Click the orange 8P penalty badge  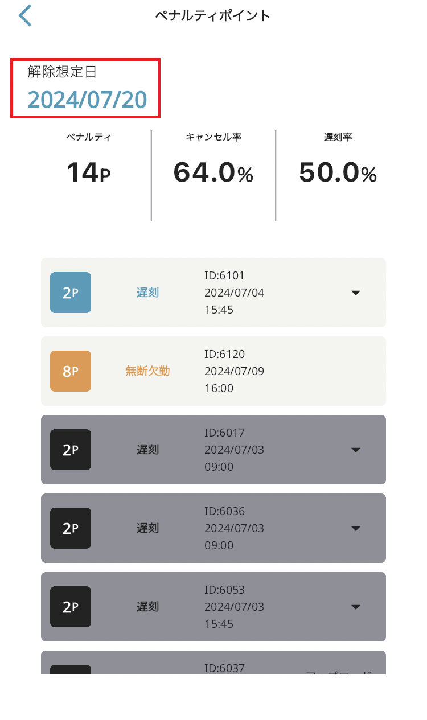pyautogui.click(x=71, y=371)
